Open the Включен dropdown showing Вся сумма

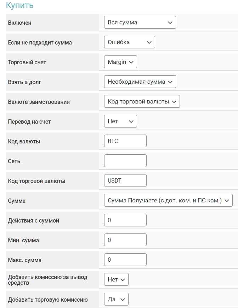(x=140, y=23)
